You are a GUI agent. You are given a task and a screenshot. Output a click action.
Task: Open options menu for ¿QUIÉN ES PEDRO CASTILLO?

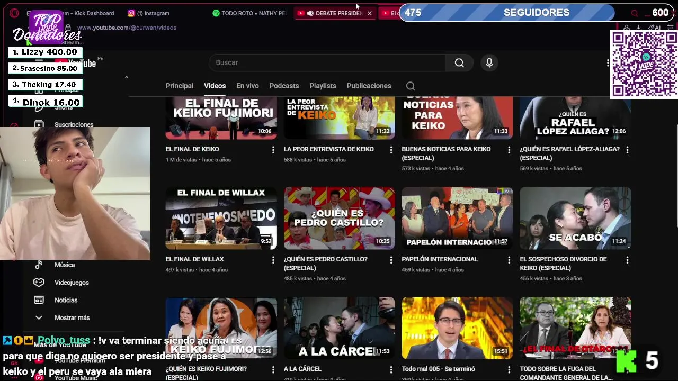coord(391,260)
